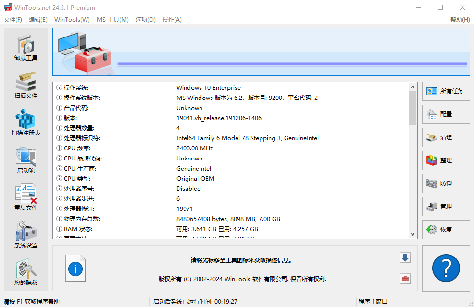474x307 pixels.
Task: Click the value 'Windows 10 Enterprise'
Action: [209, 87]
